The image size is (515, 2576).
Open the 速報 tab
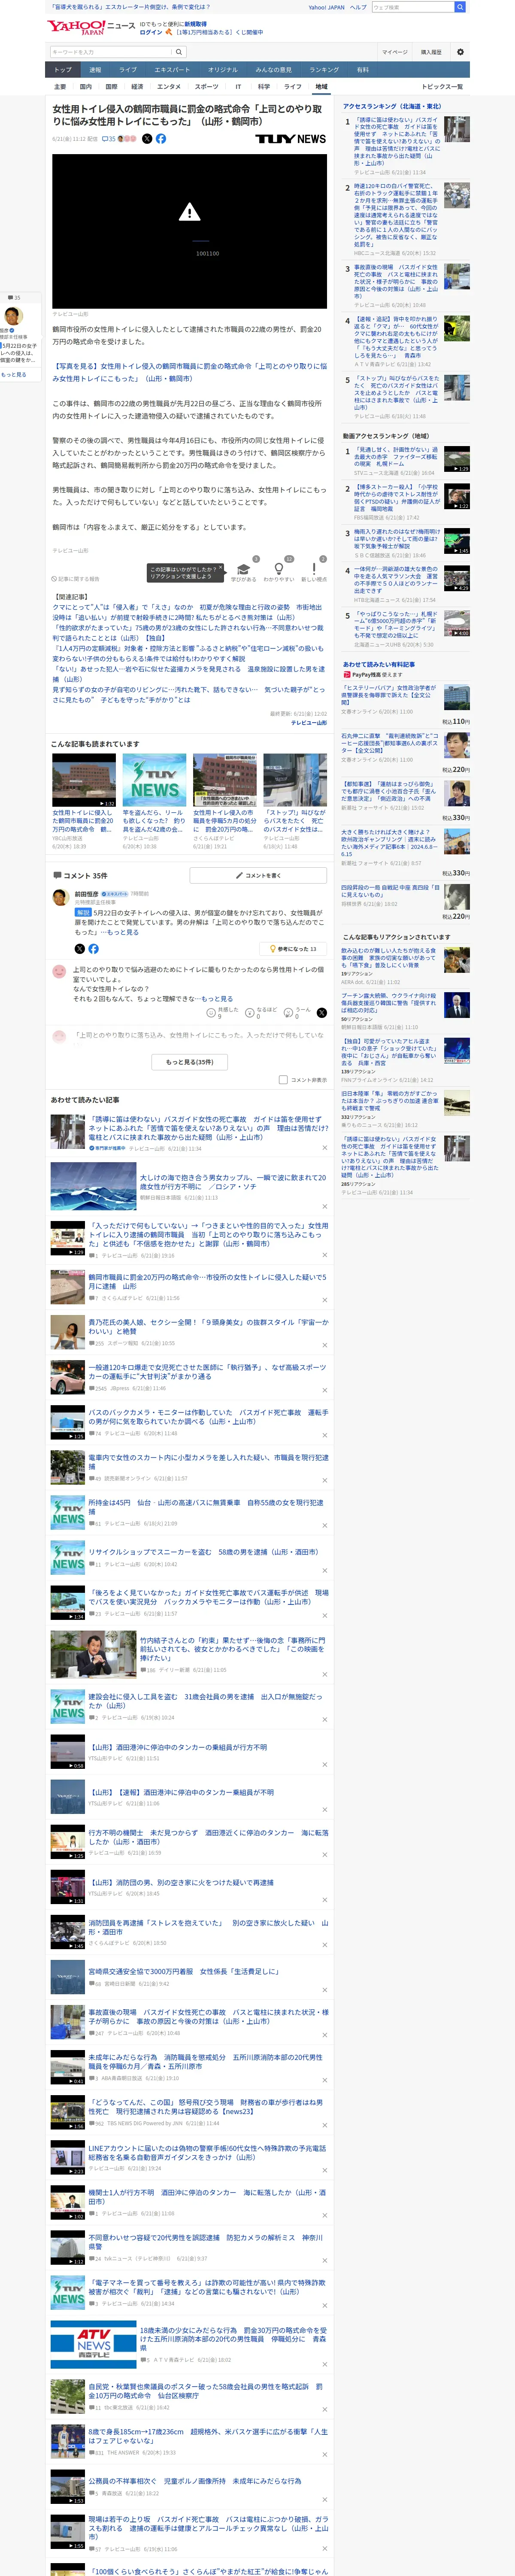(x=95, y=70)
